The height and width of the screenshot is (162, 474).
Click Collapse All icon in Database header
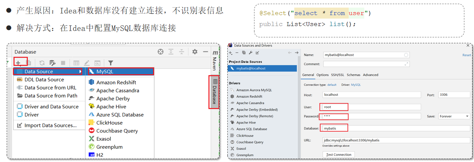pos(181,52)
